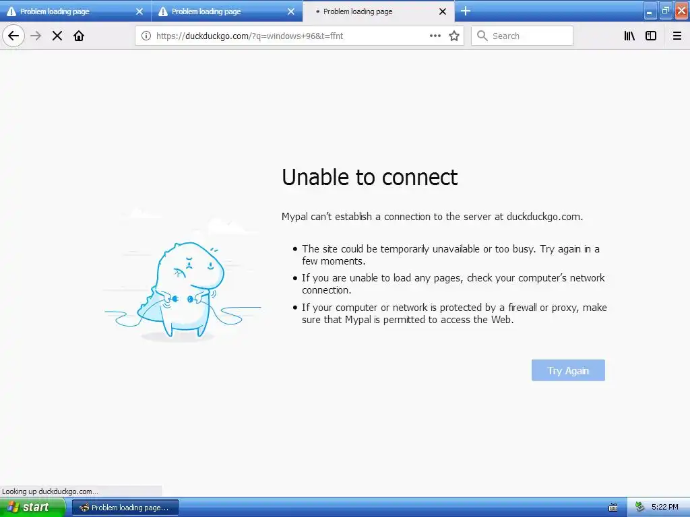The image size is (690, 517).
Task: Click the Looking up duckduckgo.com status text
Action: click(50, 491)
